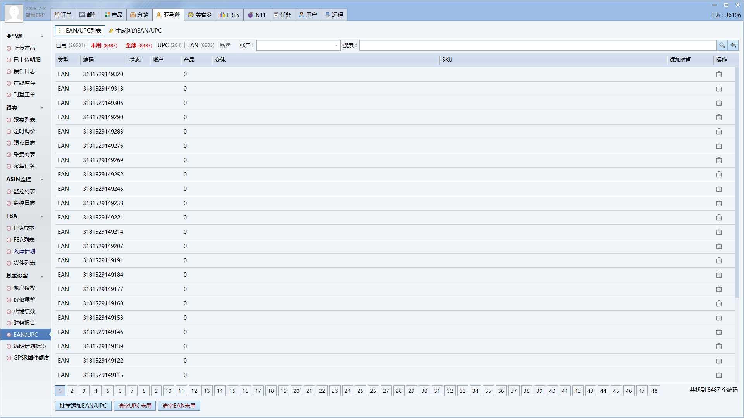Go to page 25
Image resolution: width=744 pixels, height=418 pixels.
pyautogui.click(x=360, y=391)
